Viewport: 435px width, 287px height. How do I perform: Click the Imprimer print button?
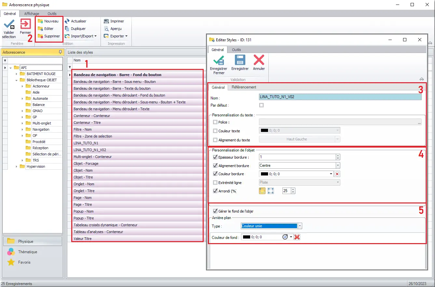(114, 21)
